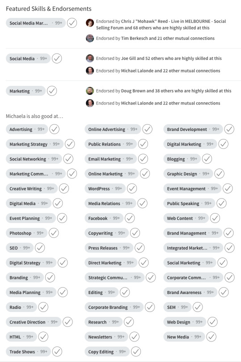Viewport: 241px width, 362px height.
Task: Click Doug Brown's profile avatar
Action: (90, 91)
